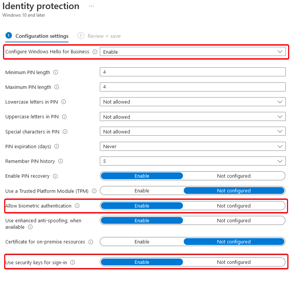Screen dimensions: 293x282
Task: Expand the PIN expiration (days) dropdown
Action: coord(193,146)
